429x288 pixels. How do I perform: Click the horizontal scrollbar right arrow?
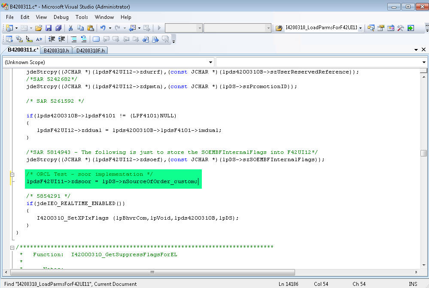tap(416, 272)
